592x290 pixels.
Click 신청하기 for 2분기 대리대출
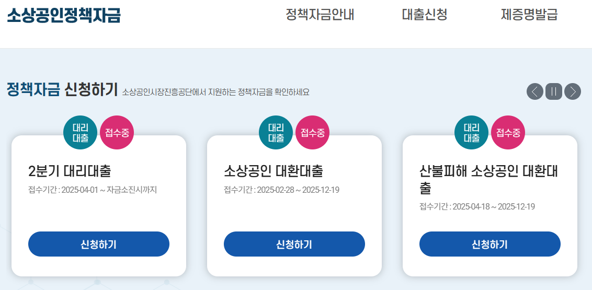(x=99, y=244)
